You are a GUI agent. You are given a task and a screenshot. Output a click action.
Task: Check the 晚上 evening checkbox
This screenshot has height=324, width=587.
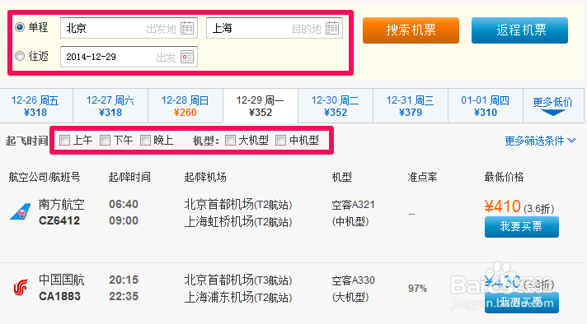[145, 141]
